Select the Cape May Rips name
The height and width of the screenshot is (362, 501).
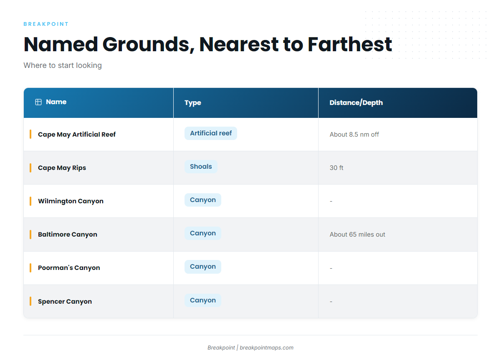click(x=62, y=168)
